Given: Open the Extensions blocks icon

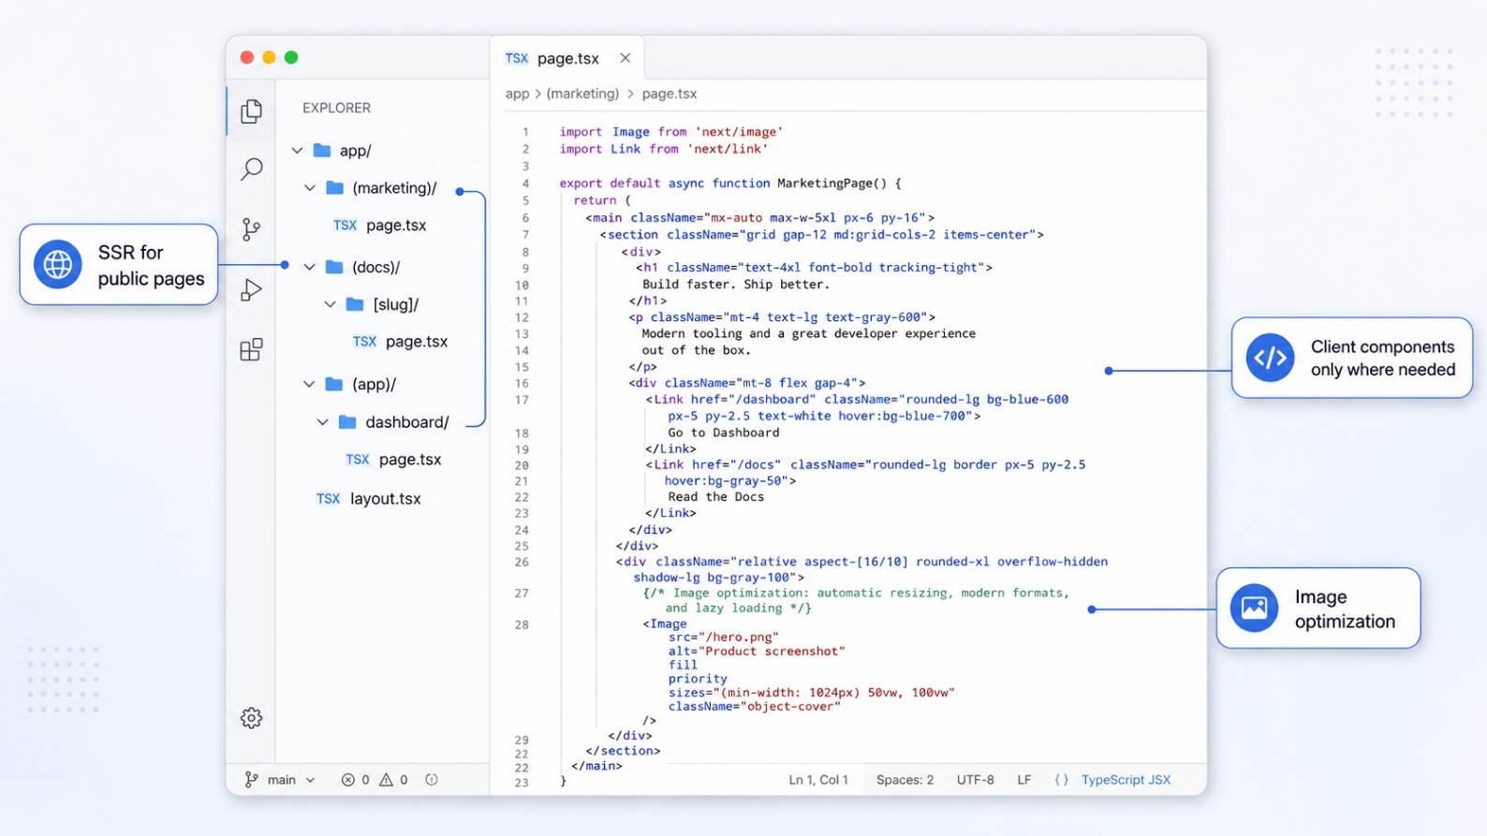Looking at the screenshot, I should pyautogui.click(x=251, y=349).
